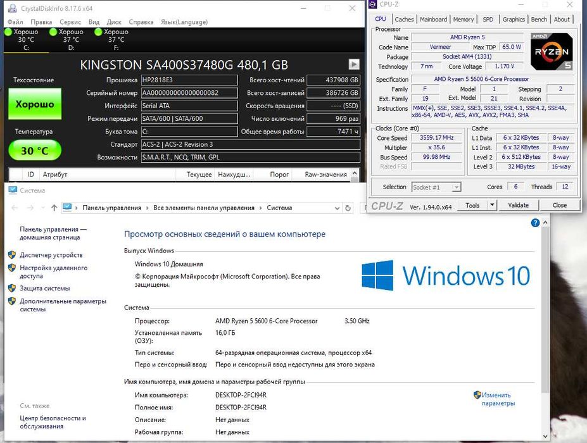587x443 pixels.
Task: Open the Диск menu
Action: pos(114,22)
